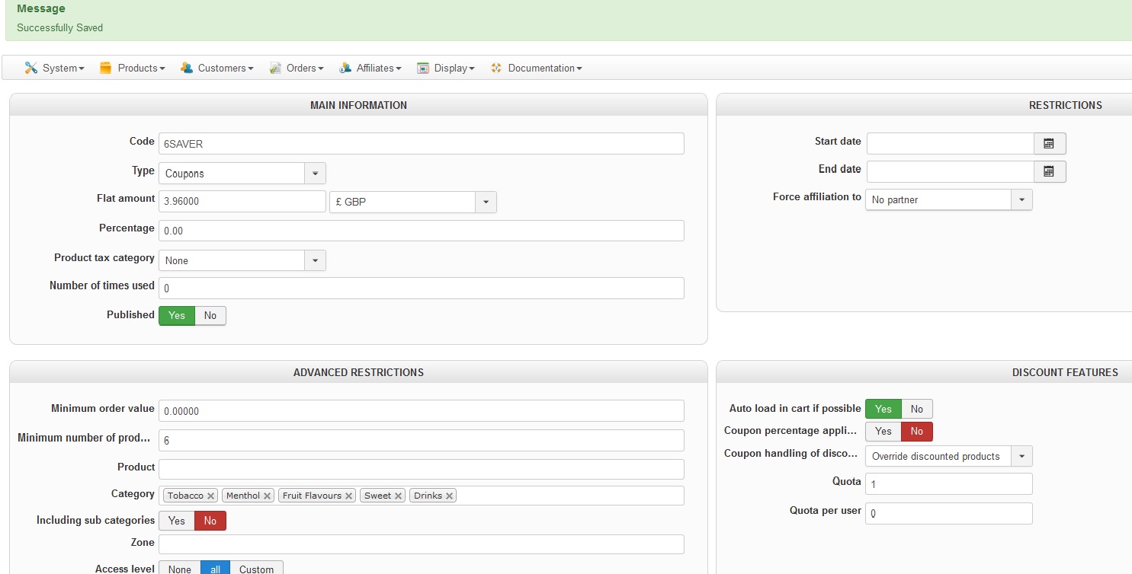Select Access level all
The image size is (1132, 574).
(216, 569)
